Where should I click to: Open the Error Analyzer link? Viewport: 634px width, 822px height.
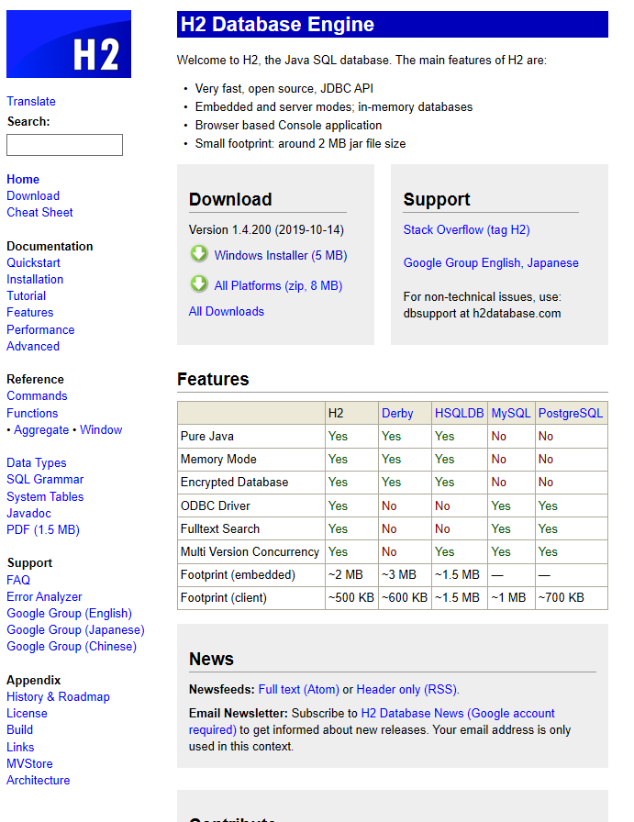pos(44,596)
